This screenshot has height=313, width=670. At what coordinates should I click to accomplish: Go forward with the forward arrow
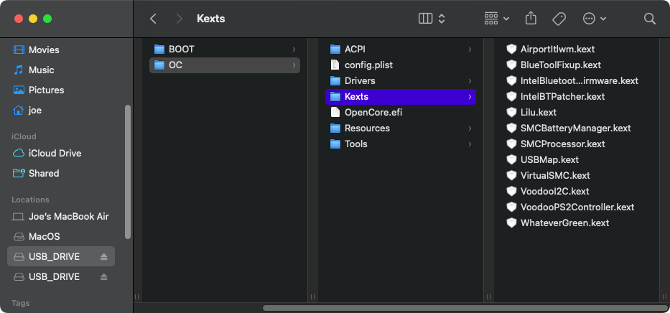tap(180, 19)
